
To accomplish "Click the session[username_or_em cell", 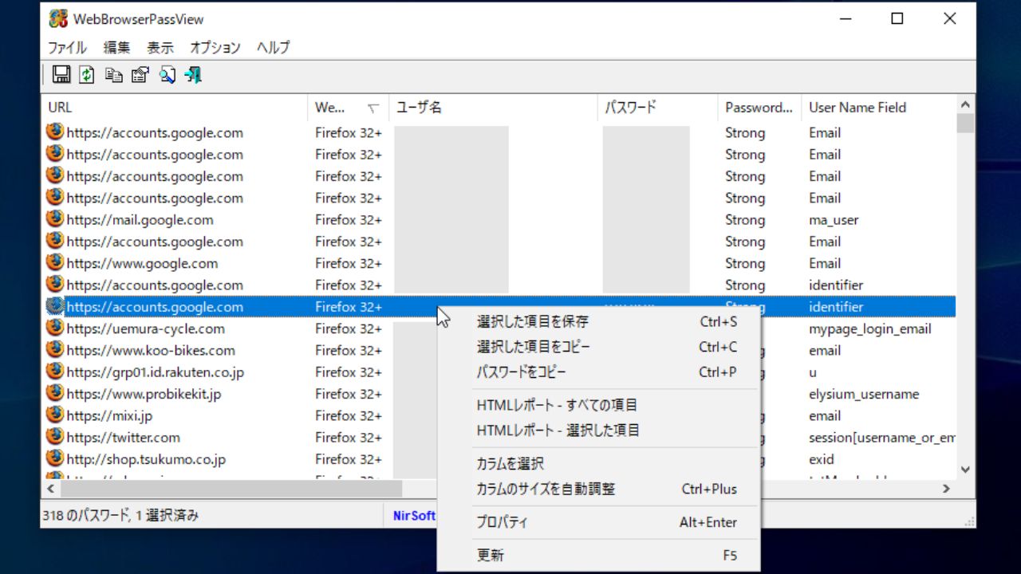I will tap(882, 438).
